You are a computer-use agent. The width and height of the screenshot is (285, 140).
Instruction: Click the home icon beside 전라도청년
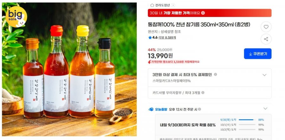[152, 5]
